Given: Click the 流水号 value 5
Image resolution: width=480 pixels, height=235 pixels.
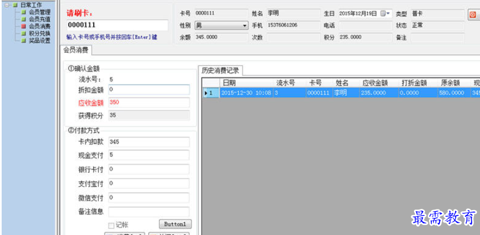Looking at the screenshot, I should [x=111, y=79].
